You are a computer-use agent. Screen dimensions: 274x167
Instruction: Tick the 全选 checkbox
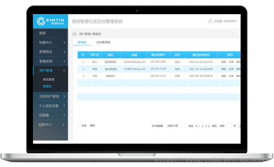tap(79, 126)
